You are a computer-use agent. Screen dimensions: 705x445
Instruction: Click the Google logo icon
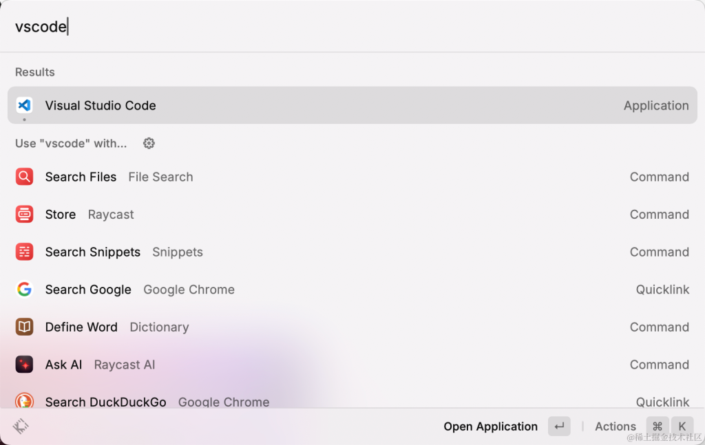coord(24,289)
